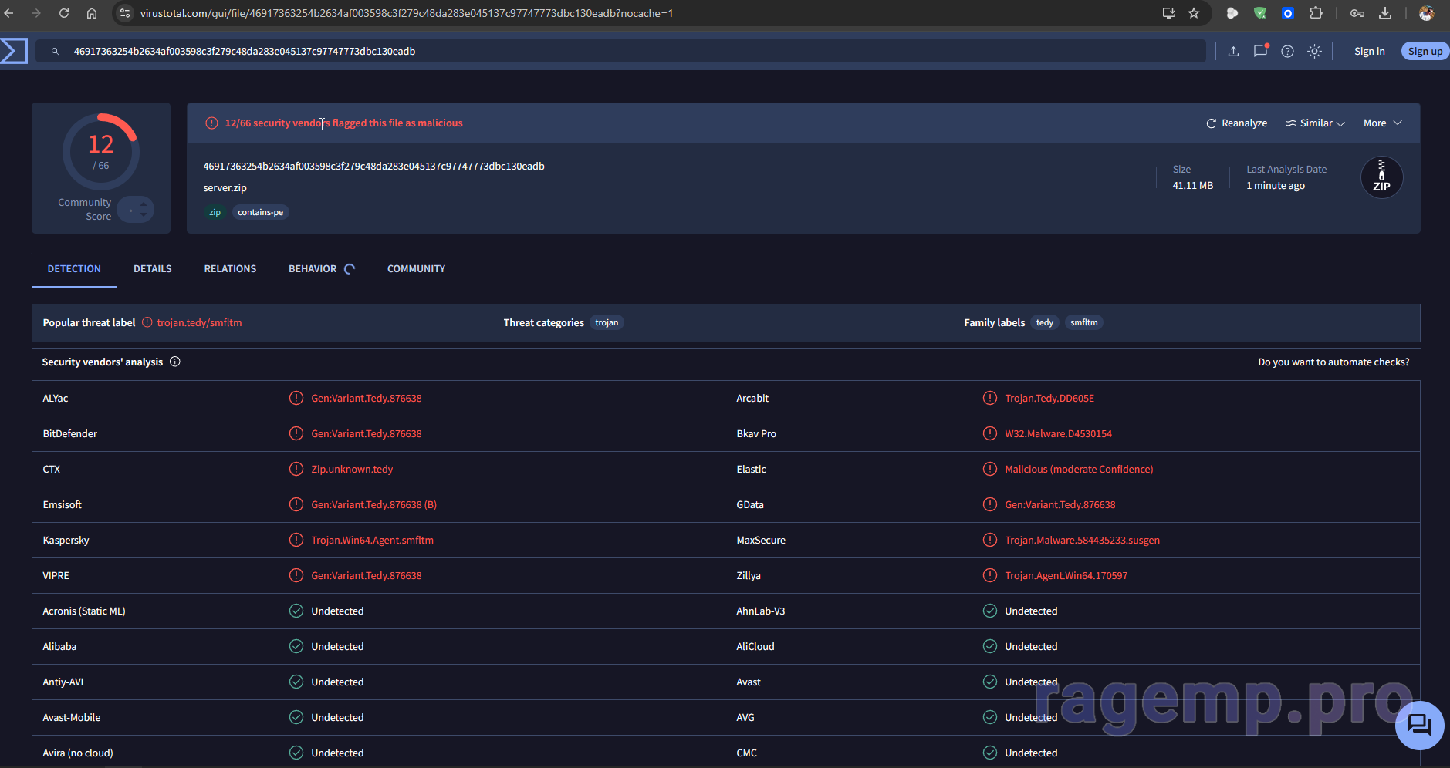The width and height of the screenshot is (1450, 768).
Task: Click the malicious alert icon in the banner
Action: click(x=211, y=123)
